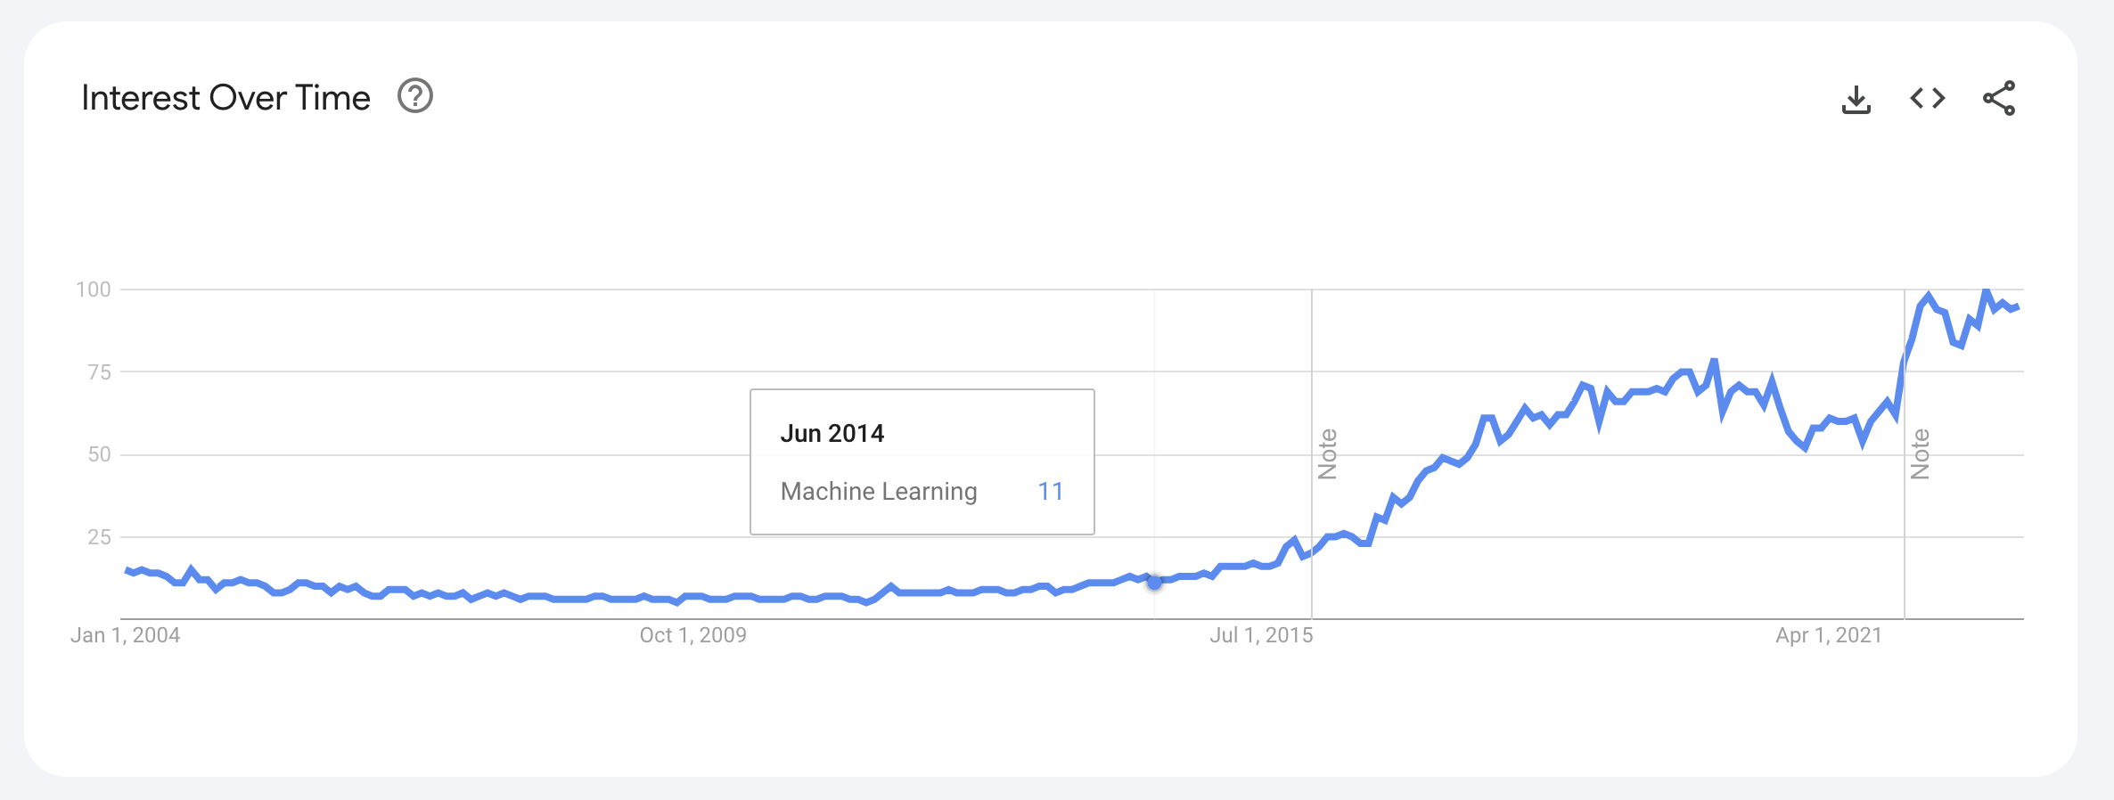The width and height of the screenshot is (2114, 800).
Task: Click the 100 label on the y-axis
Action: click(94, 290)
